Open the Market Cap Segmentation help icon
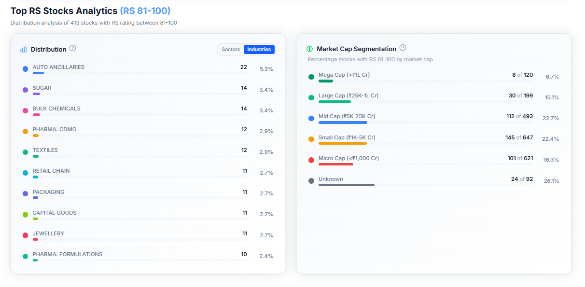The image size is (585, 287). point(403,48)
